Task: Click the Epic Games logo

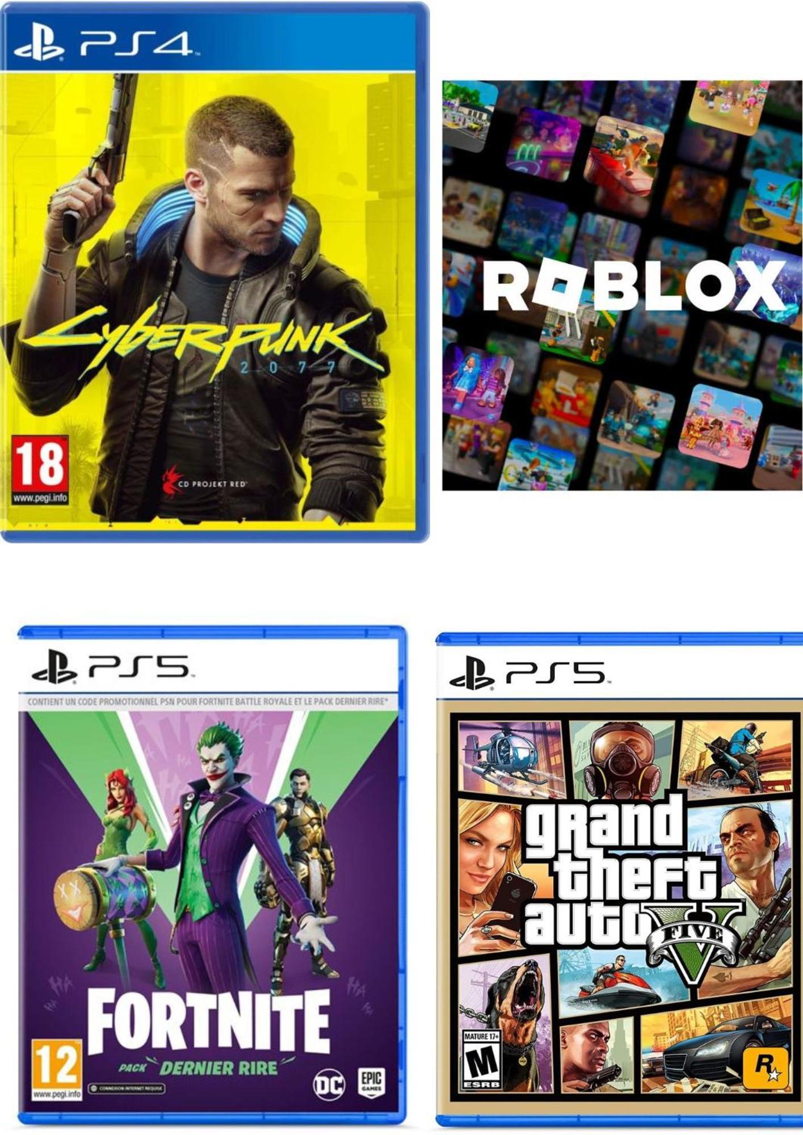Action: [371, 1082]
